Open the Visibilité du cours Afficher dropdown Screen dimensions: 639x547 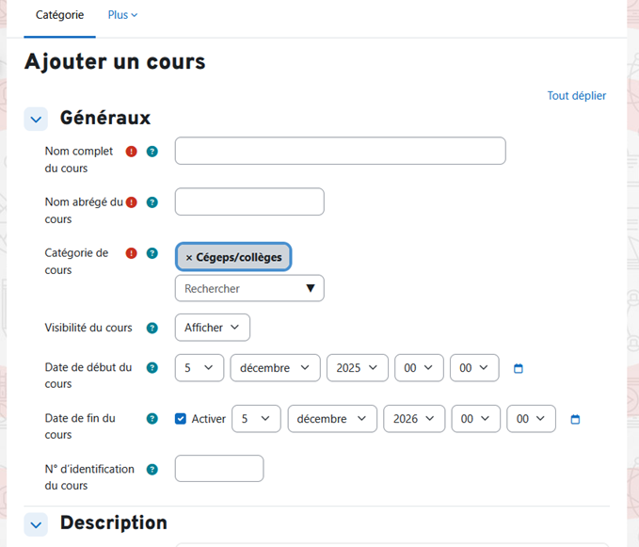[212, 328]
